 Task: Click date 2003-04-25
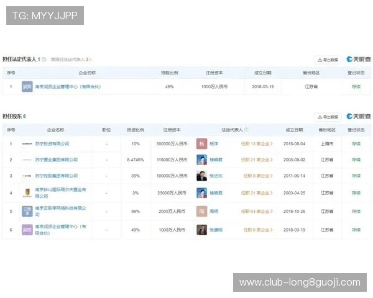[x=294, y=193]
